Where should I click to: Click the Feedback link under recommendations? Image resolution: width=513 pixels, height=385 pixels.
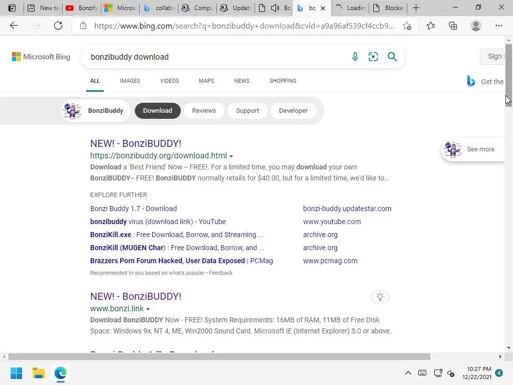(x=221, y=273)
